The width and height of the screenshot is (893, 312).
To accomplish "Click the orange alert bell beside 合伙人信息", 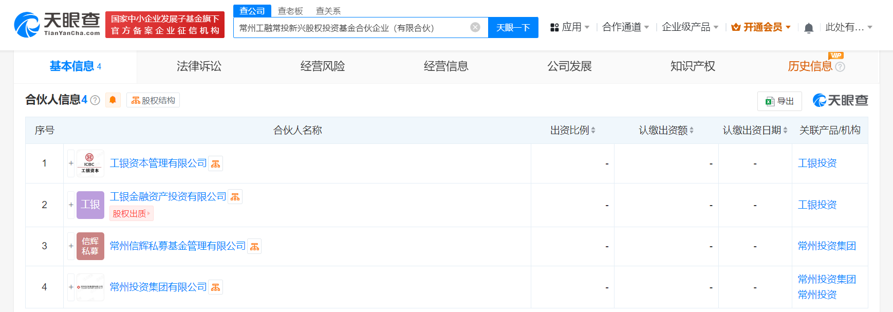I will pos(113,100).
